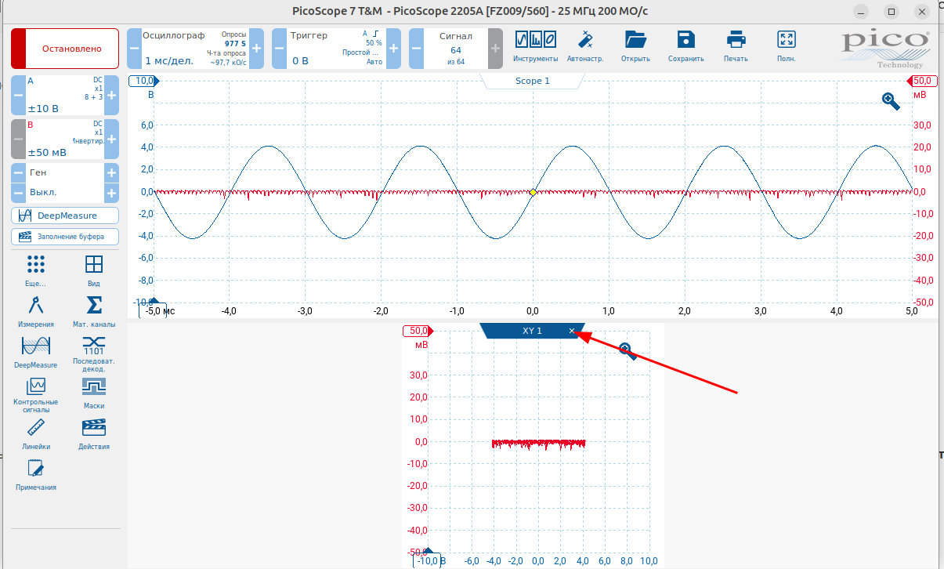Save data with Сохранить icon
The width and height of the screenshot is (944, 569).
[685, 47]
